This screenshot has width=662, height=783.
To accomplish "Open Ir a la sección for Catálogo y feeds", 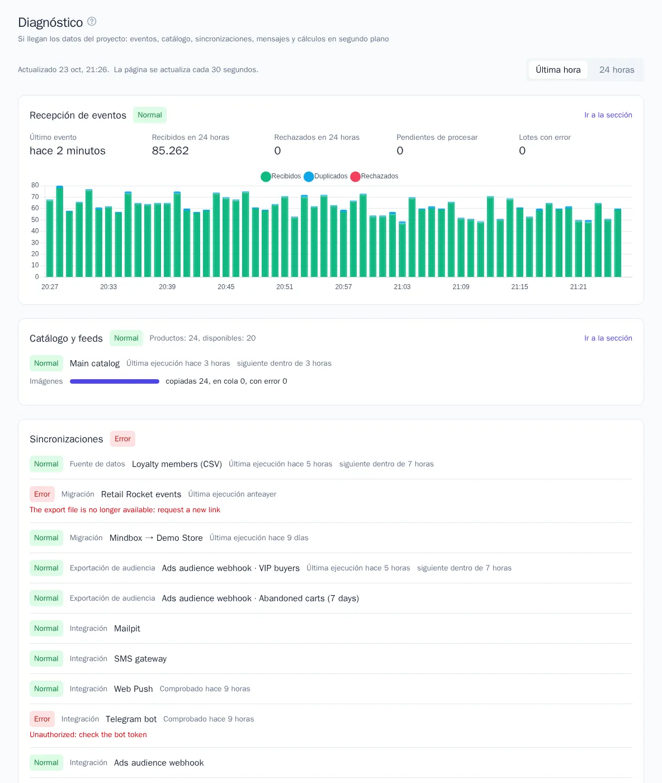I will pos(608,338).
